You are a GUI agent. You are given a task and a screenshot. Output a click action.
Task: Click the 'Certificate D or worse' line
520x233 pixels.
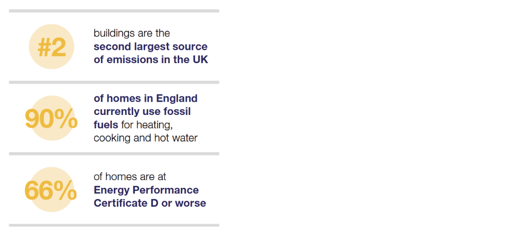(x=150, y=203)
